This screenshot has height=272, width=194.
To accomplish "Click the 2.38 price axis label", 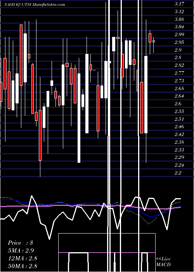I will pos(179,142).
